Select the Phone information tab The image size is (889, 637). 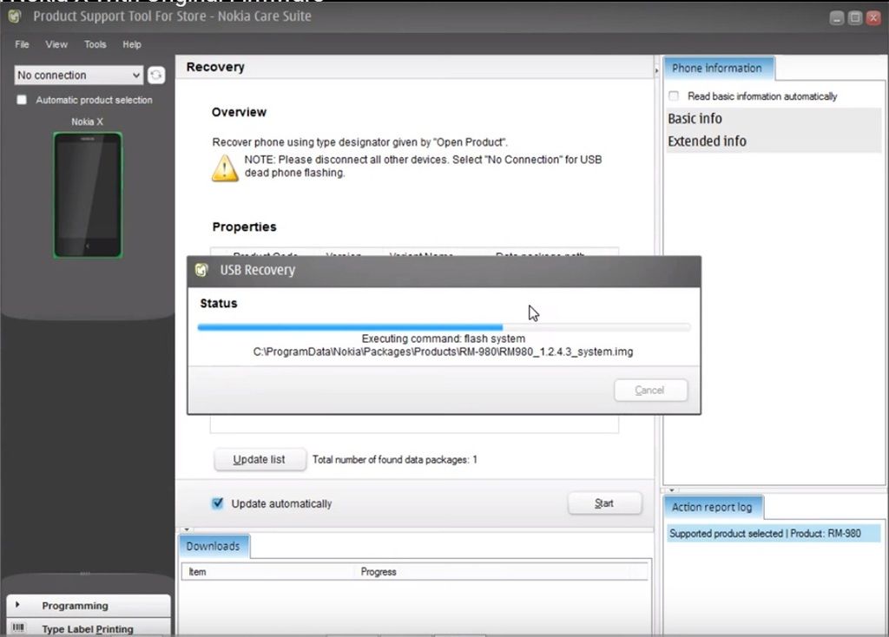717,69
